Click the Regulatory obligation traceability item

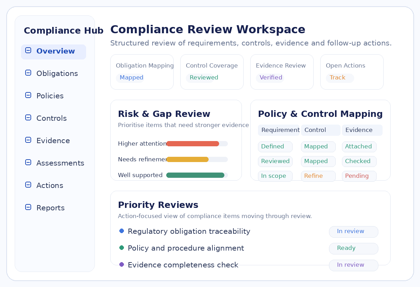pos(189,231)
